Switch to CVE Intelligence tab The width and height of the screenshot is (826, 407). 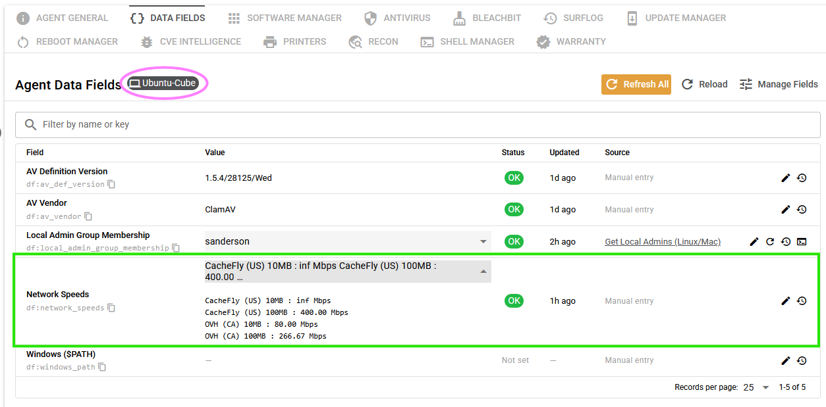click(x=190, y=41)
